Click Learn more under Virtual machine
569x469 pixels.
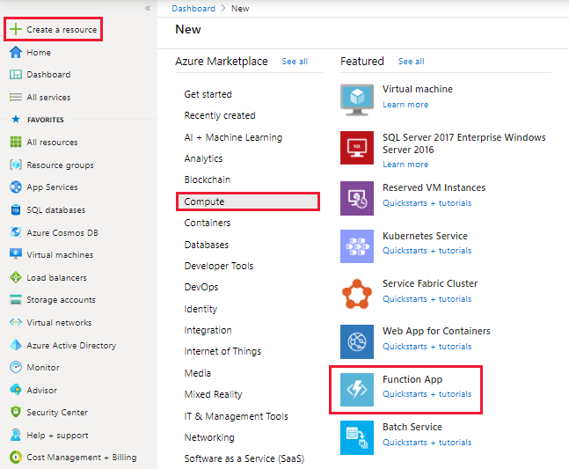(405, 105)
